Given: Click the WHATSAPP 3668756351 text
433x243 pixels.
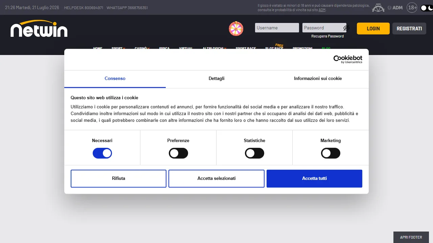Looking at the screenshot, I should pyautogui.click(x=127, y=8).
